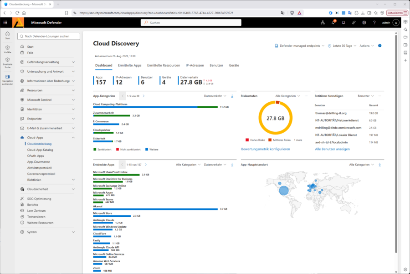
Task: Open Cloud-App-Katalog in sidebar
Action: point(40,150)
